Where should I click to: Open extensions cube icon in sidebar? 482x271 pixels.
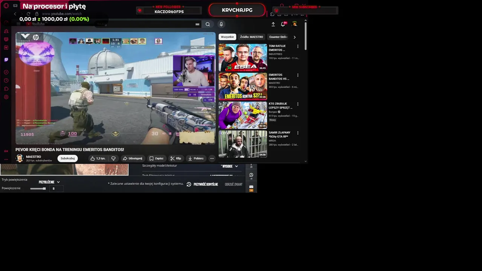click(x=6, y=89)
